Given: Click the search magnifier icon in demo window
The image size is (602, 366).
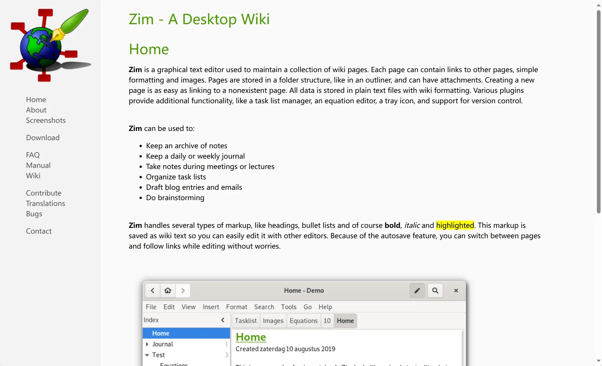Looking at the screenshot, I should [x=436, y=290].
